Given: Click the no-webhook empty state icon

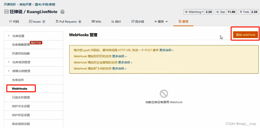Looking at the screenshot, I should click(164, 94).
